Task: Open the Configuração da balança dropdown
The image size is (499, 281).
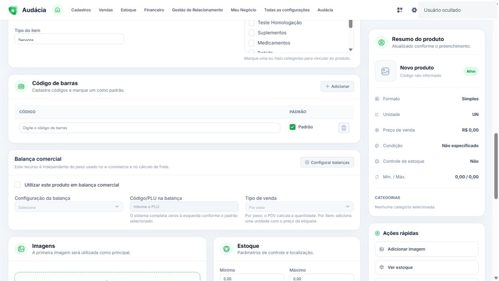Action: tap(69, 207)
